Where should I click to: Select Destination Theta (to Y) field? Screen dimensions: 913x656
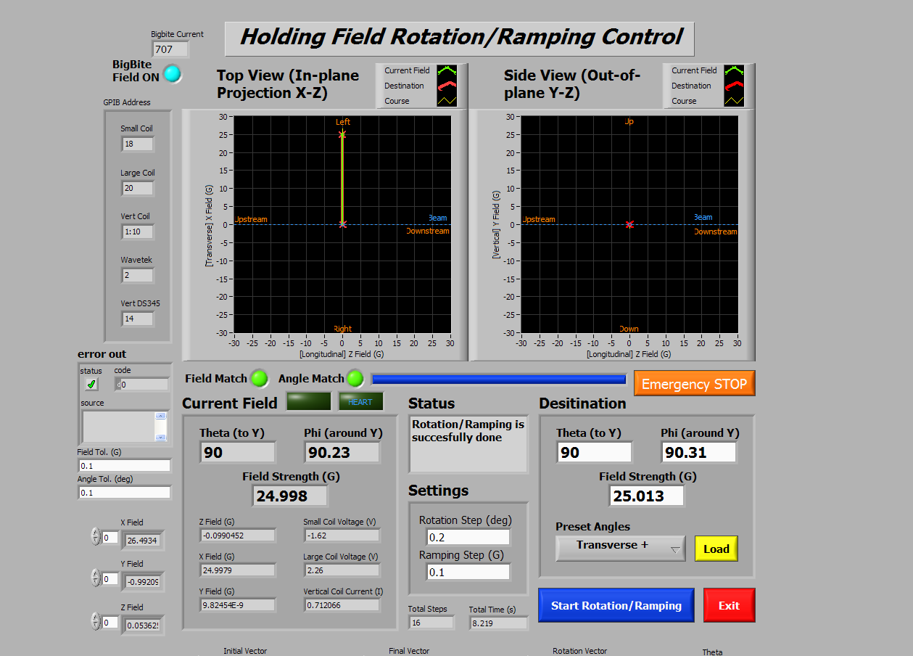coord(595,452)
